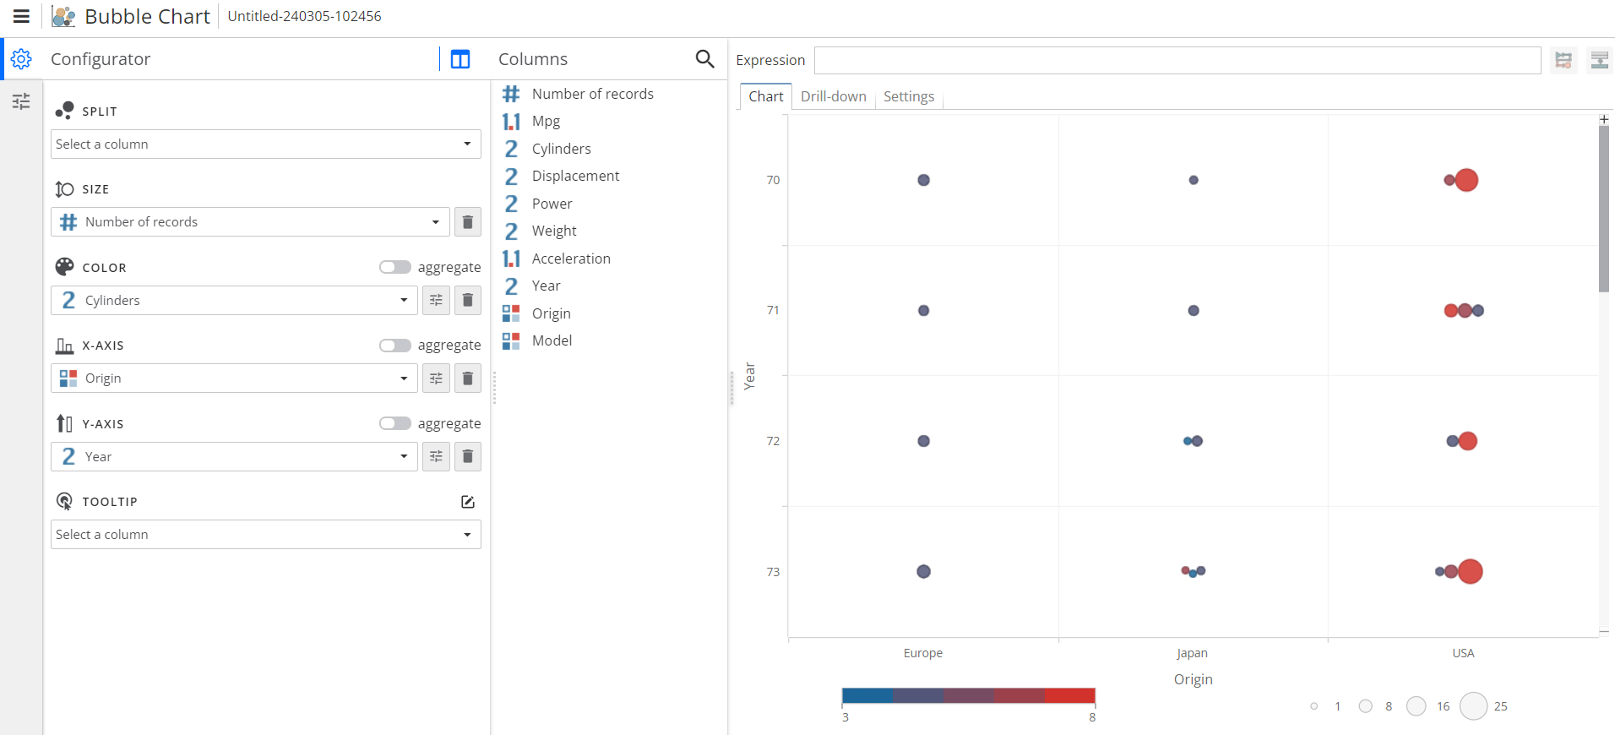The width and height of the screenshot is (1615, 735).
Task: Toggle X-Axis aggregate switch
Action: click(x=394, y=346)
